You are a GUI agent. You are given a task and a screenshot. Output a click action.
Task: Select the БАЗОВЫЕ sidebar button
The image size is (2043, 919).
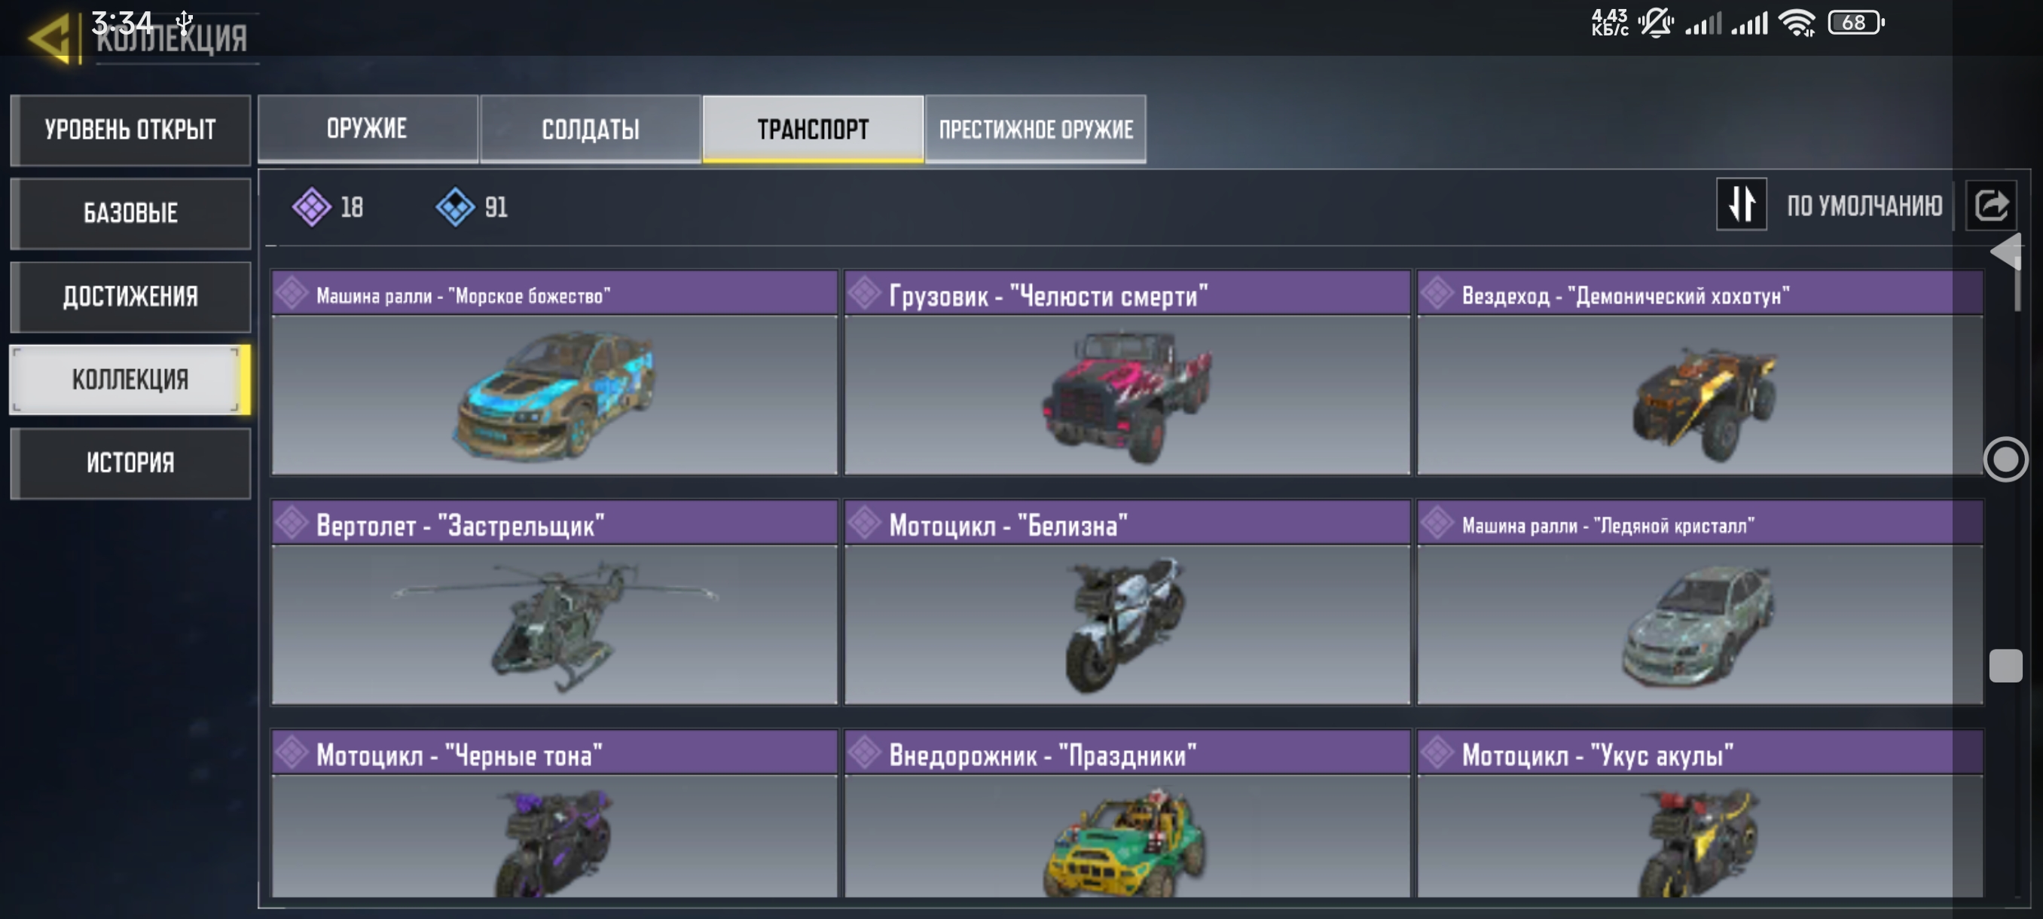130,212
